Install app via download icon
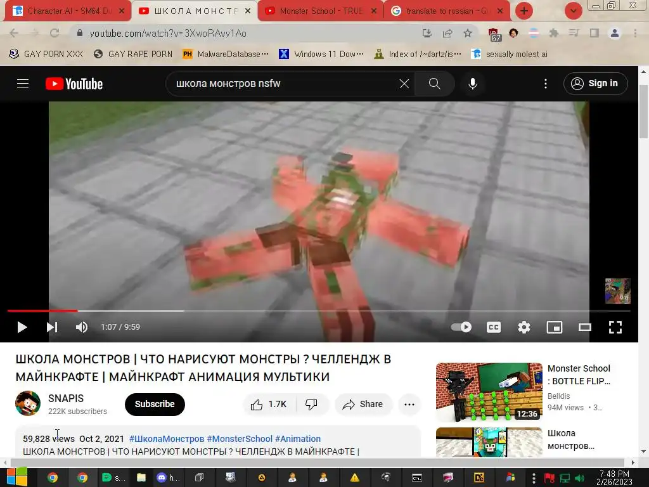The image size is (649, 487). click(427, 33)
